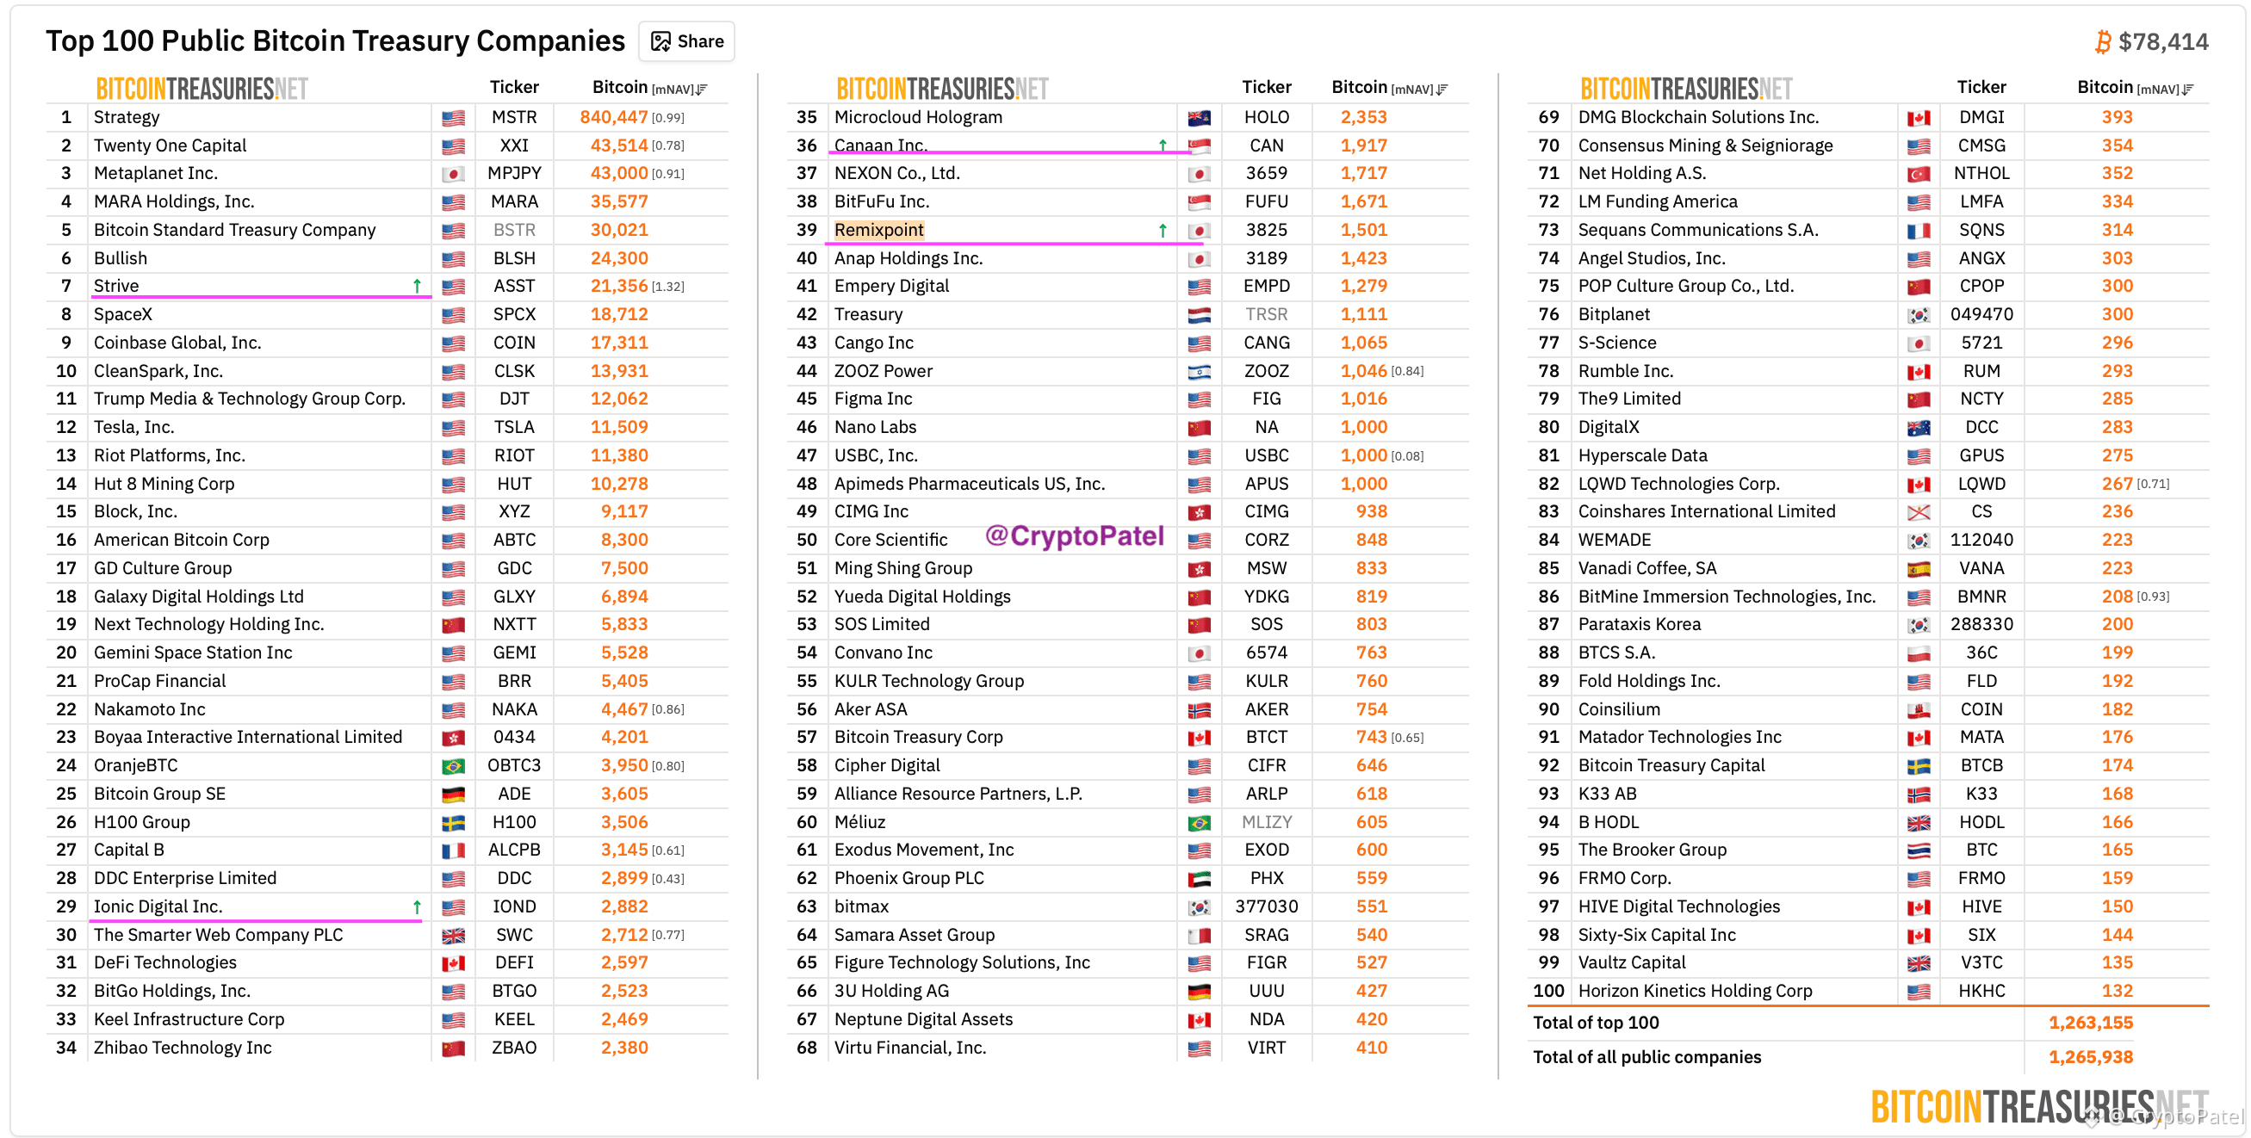Click the UAE flag in the Phoenix Group PLC row
Screen dimensions: 2251x1138
point(1199,880)
